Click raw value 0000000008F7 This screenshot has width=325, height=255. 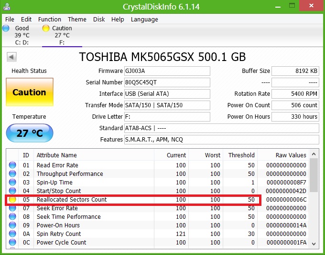[286, 182]
